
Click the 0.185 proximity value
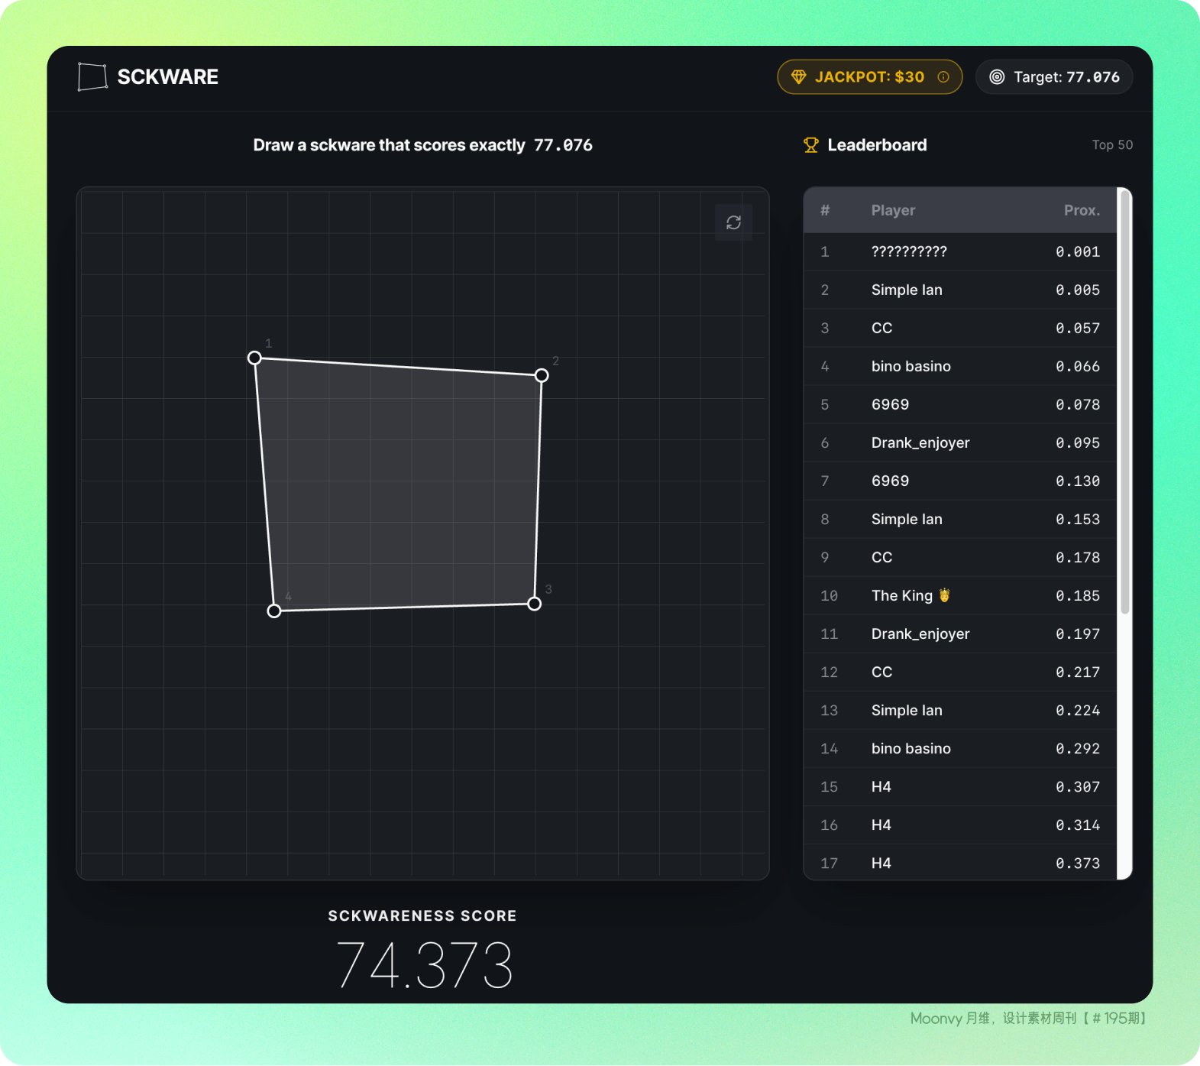[1078, 595]
